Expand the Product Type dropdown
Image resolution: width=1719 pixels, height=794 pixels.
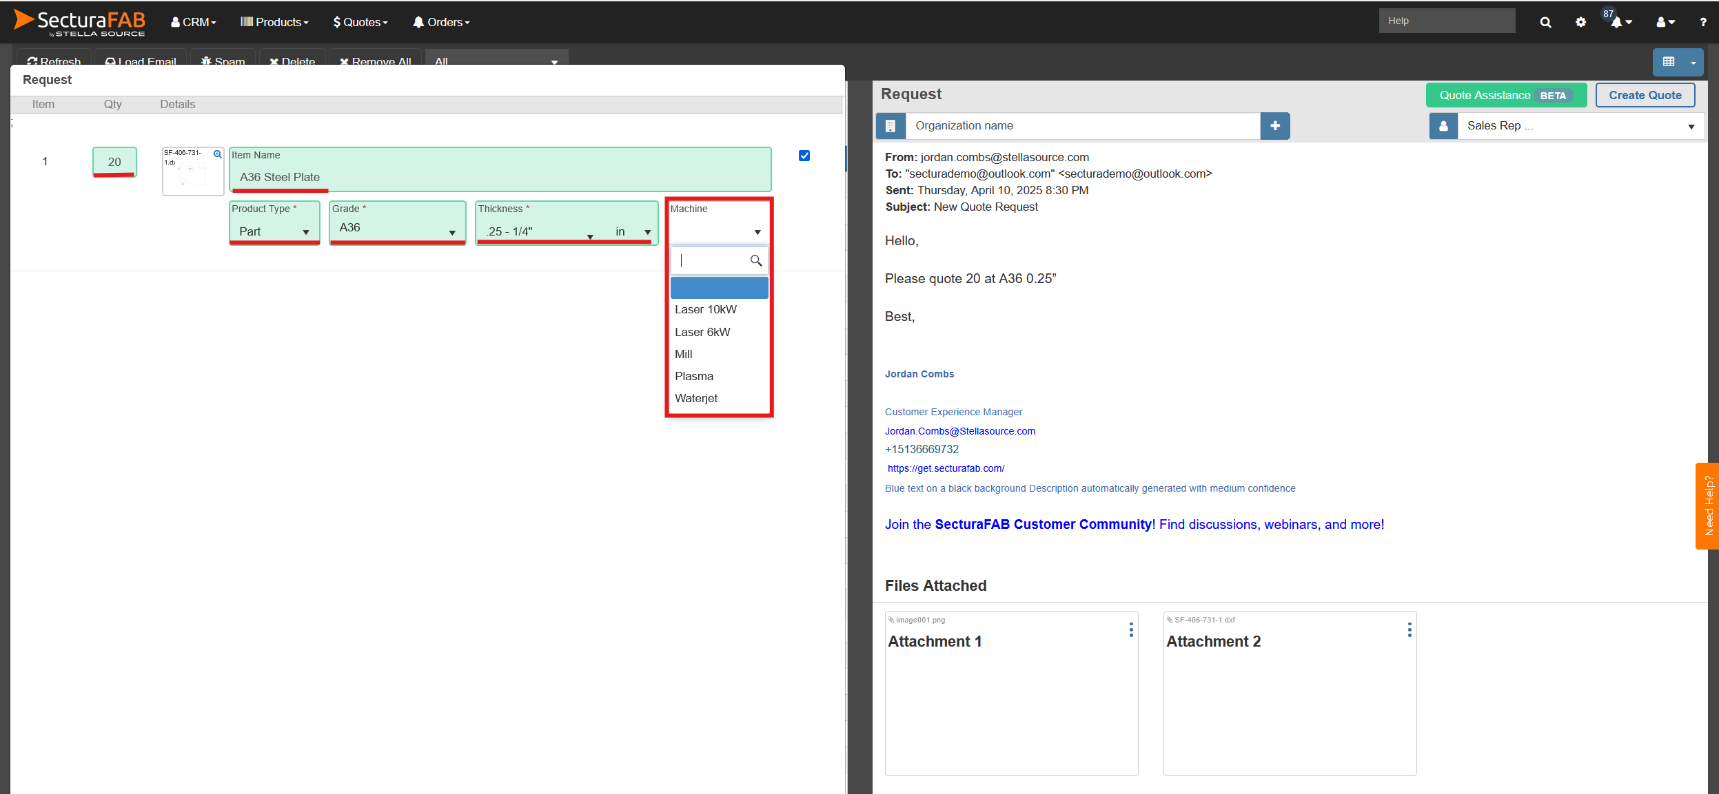274,231
